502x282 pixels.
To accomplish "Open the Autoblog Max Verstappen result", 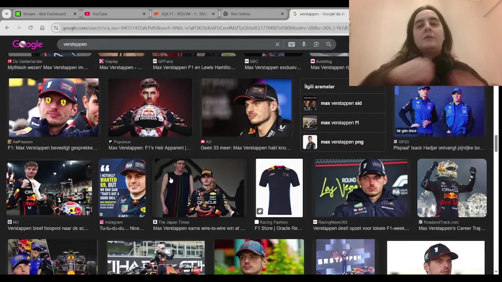I will (329, 67).
